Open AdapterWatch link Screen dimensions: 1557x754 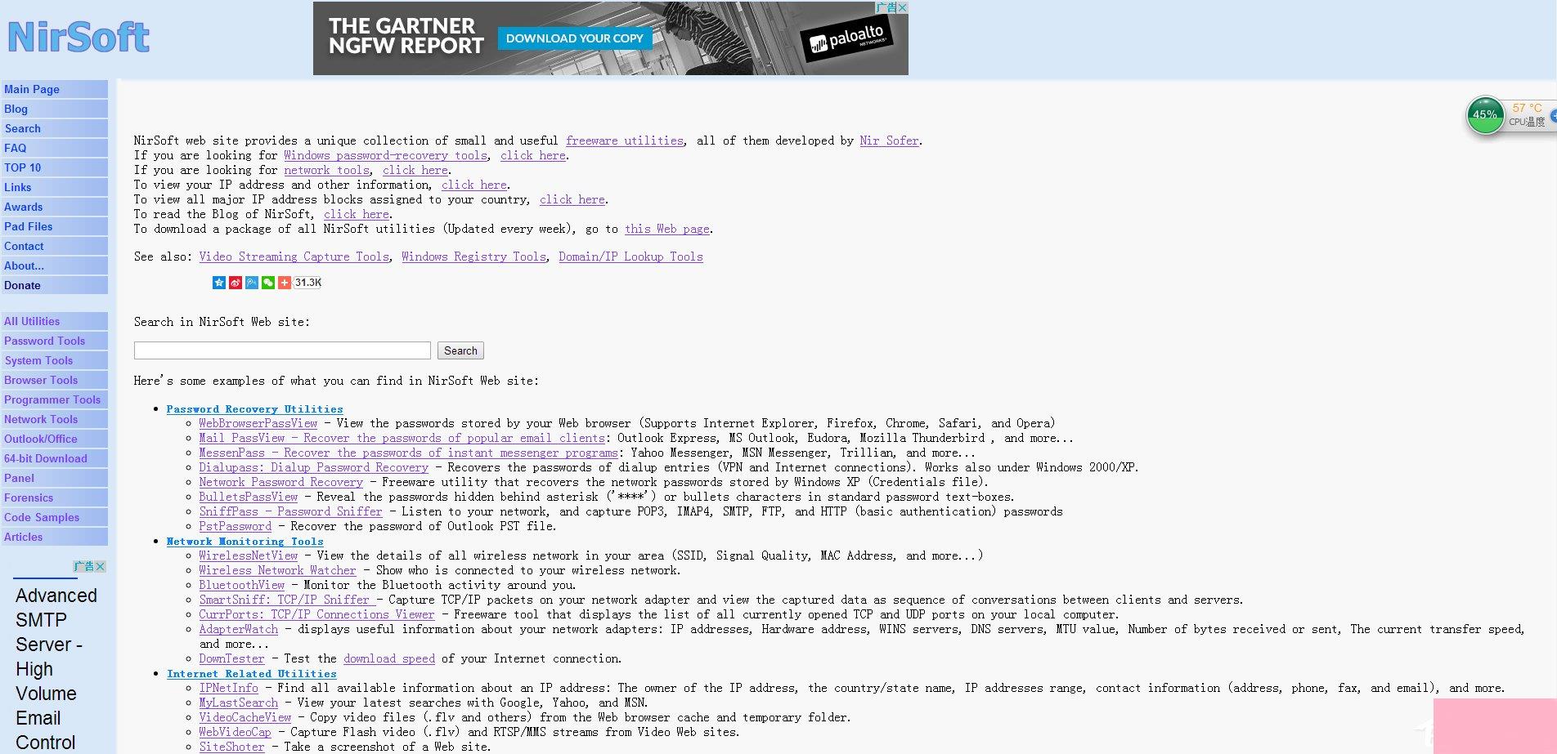(x=238, y=629)
